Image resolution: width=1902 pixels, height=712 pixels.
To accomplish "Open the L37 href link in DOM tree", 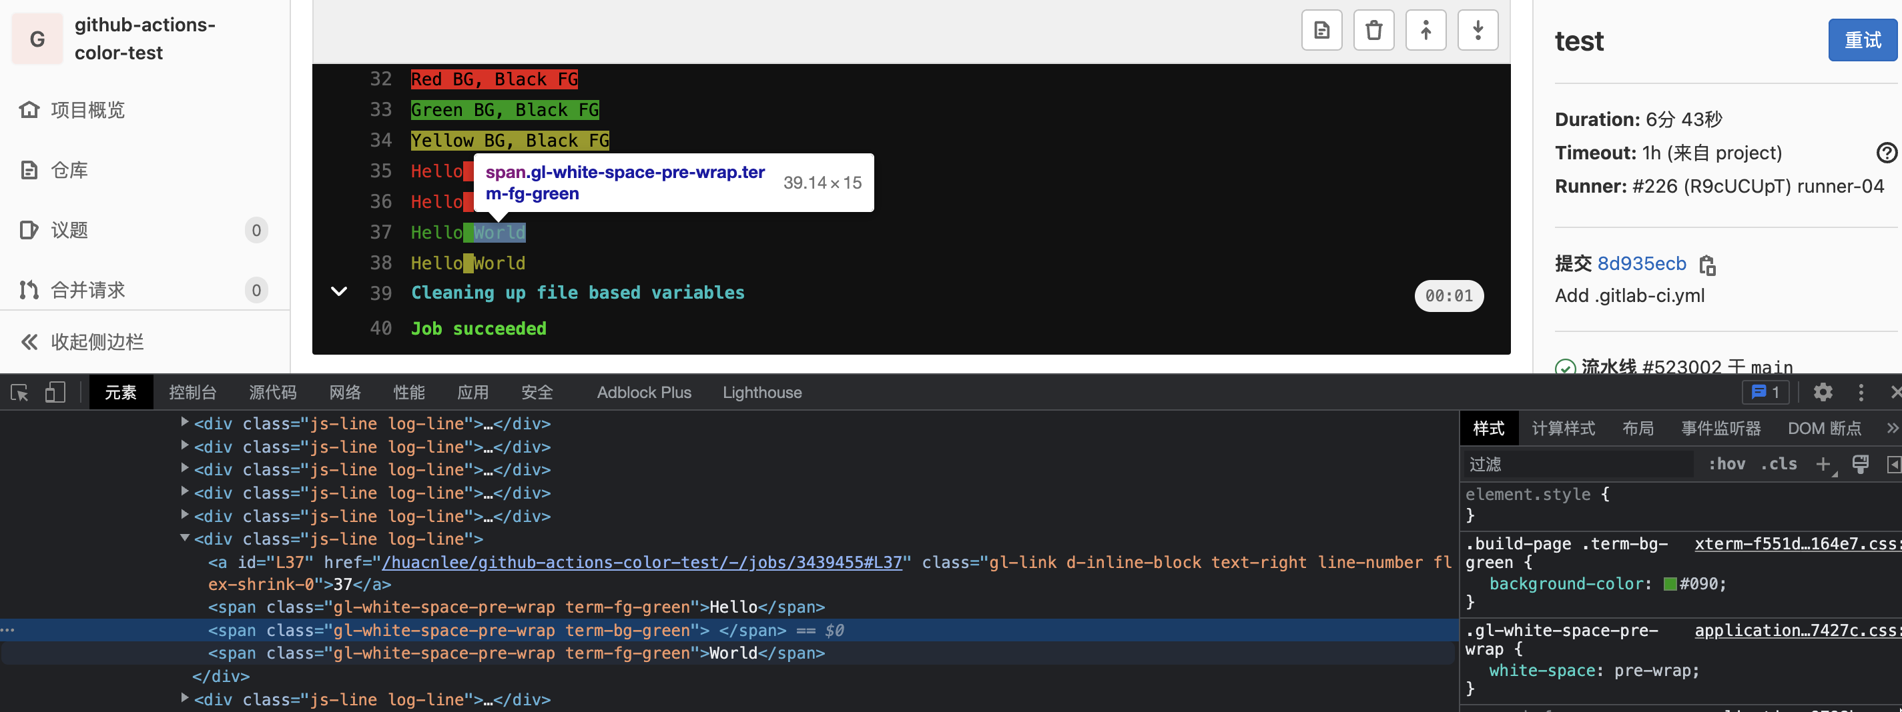I will [x=641, y=562].
